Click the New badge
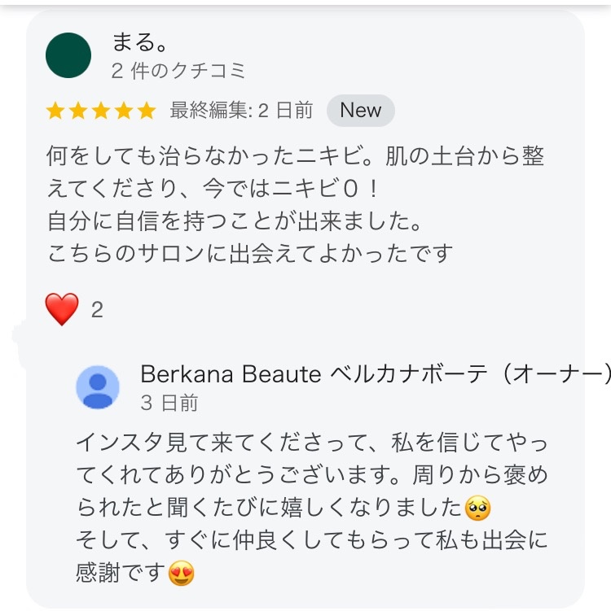 (x=360, y=111)
